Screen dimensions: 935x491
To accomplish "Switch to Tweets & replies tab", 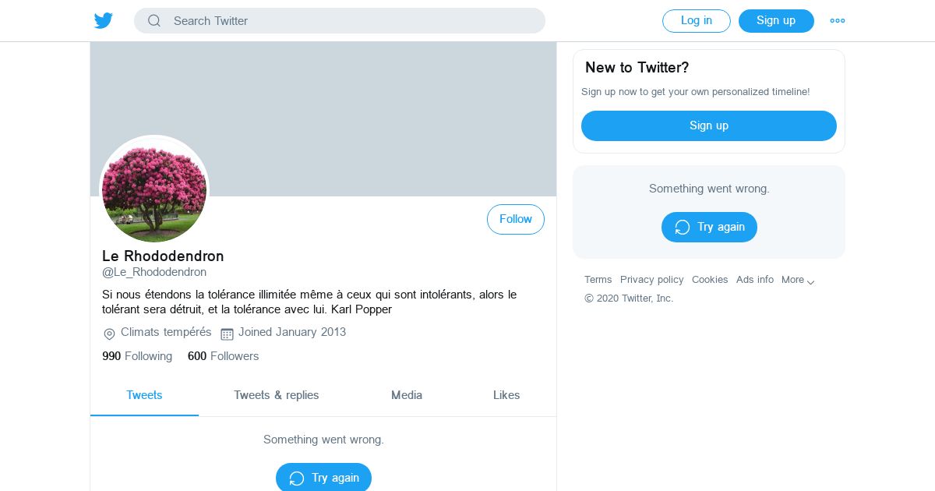I will point(276,395).
